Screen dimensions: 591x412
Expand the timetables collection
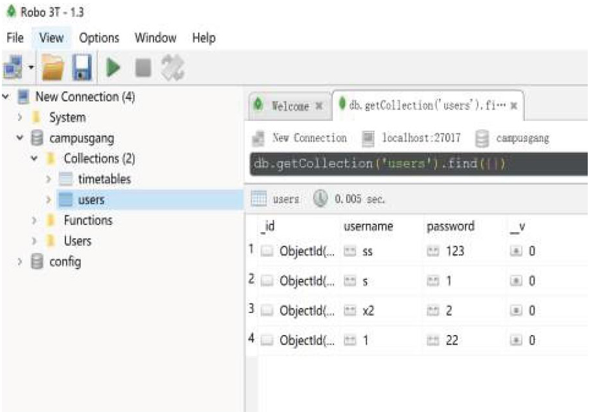pyautogui.click(x=49, y=179)
